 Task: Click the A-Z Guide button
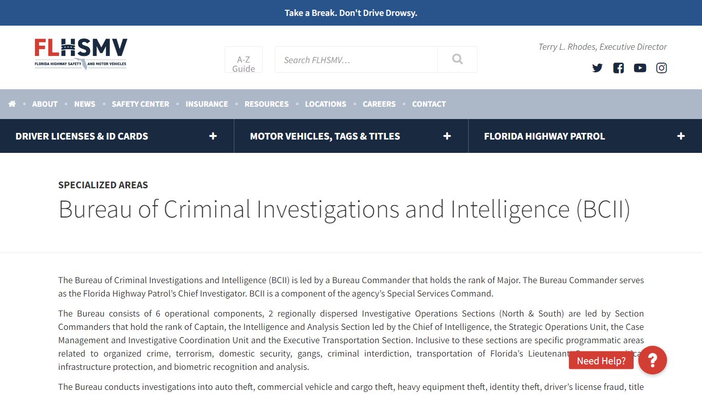pos(244,60)
